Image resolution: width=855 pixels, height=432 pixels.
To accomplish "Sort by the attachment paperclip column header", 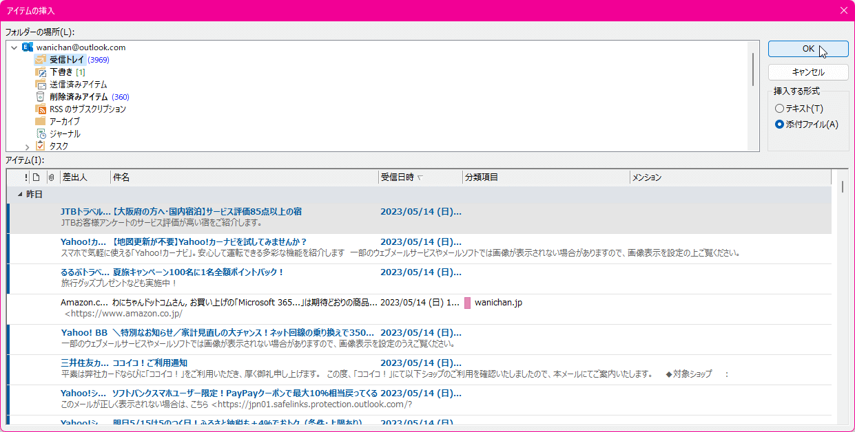I will (51, 177).
